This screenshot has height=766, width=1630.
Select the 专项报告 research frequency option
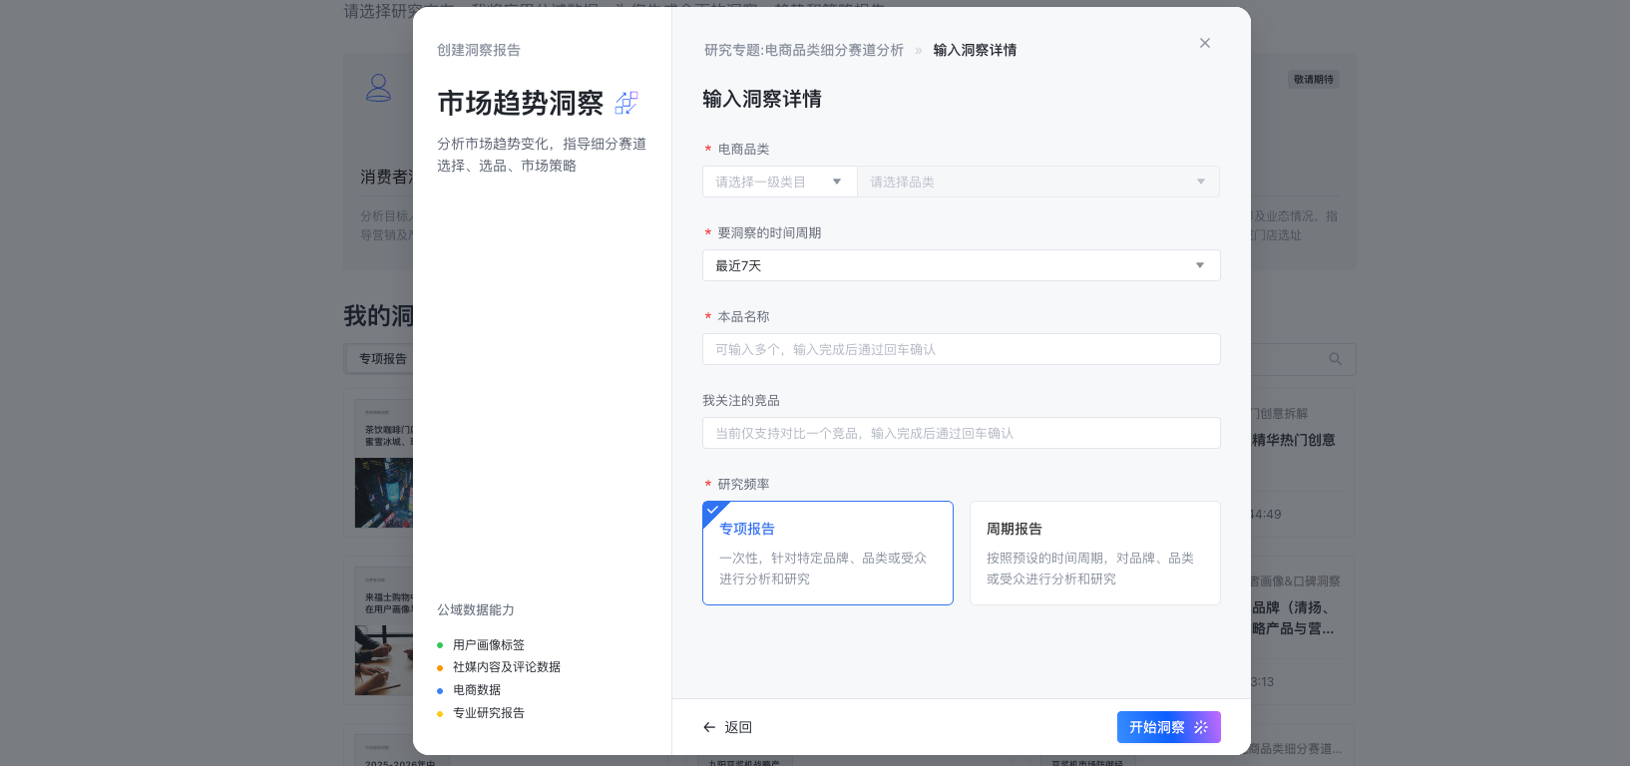(827, 553)
